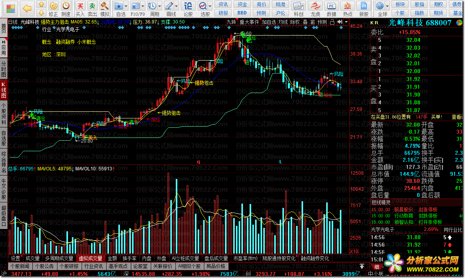Expand the 自选 dropdown arrow

(x=126, y=6)
